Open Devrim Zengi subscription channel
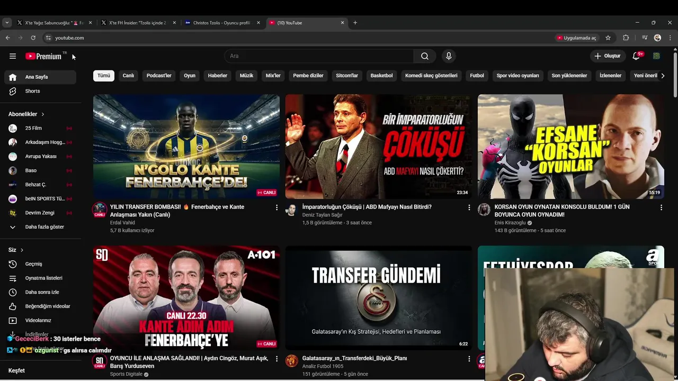The height and width of the screenshot is (381, 678). point(40,213)
